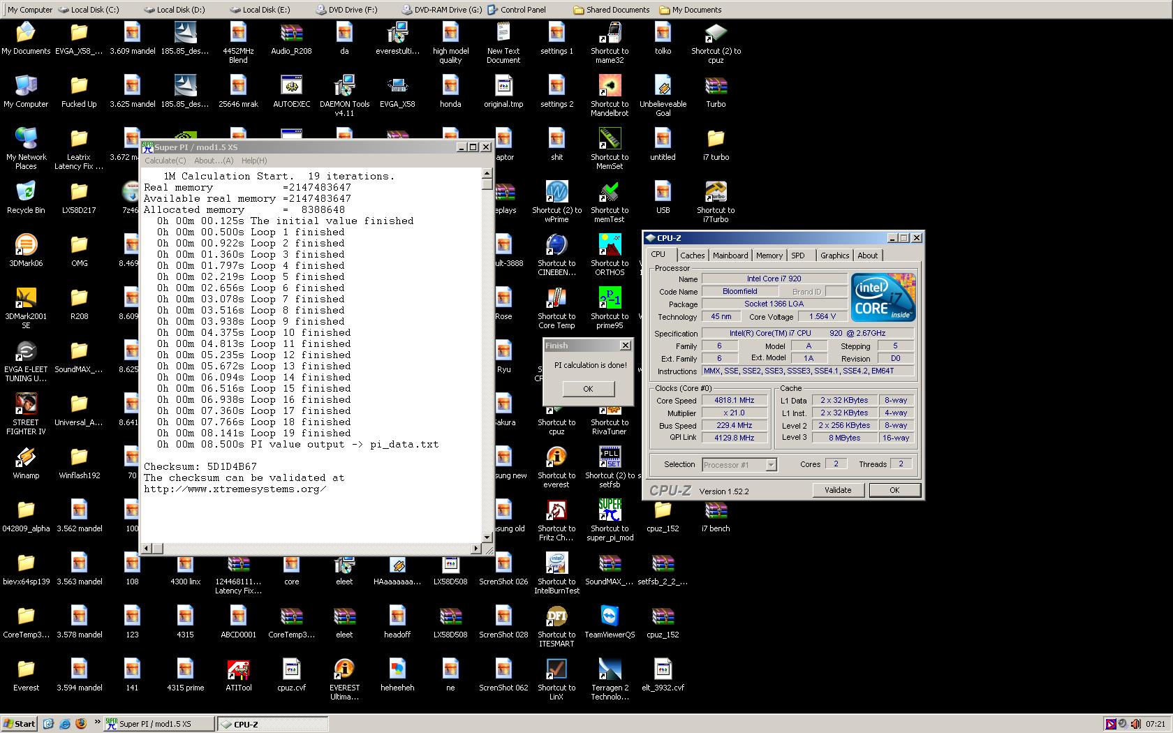The height and width of the screenshot is (733, 1173).
Task: Click the system tray clock 07:21
Action: point(1156,724)
